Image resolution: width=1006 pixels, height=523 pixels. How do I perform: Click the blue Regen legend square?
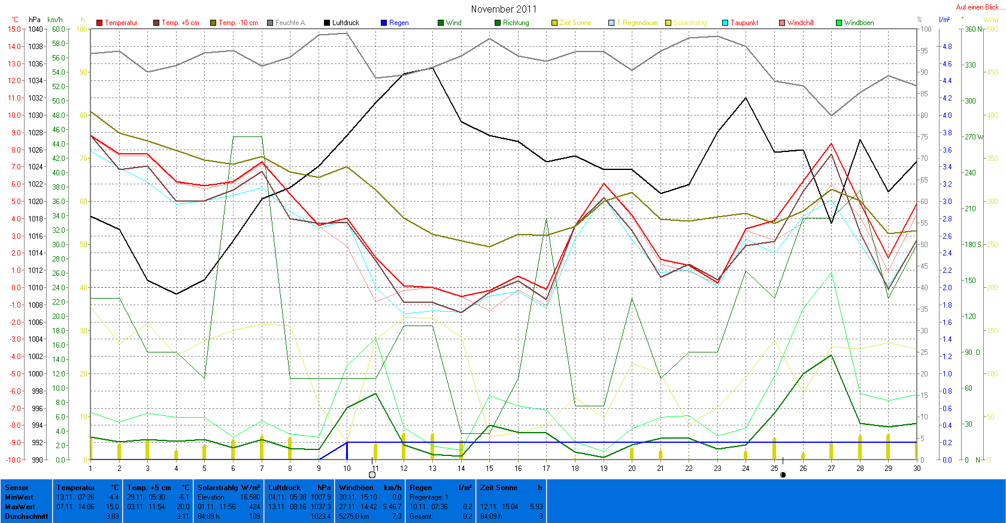384,23
